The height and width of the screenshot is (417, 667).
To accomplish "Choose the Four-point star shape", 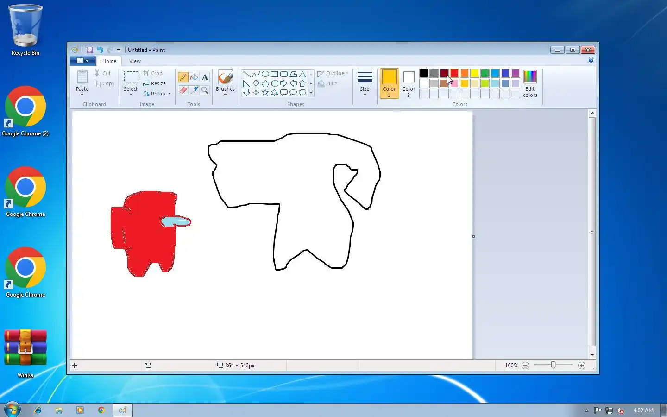I will (x=256, y=93).
